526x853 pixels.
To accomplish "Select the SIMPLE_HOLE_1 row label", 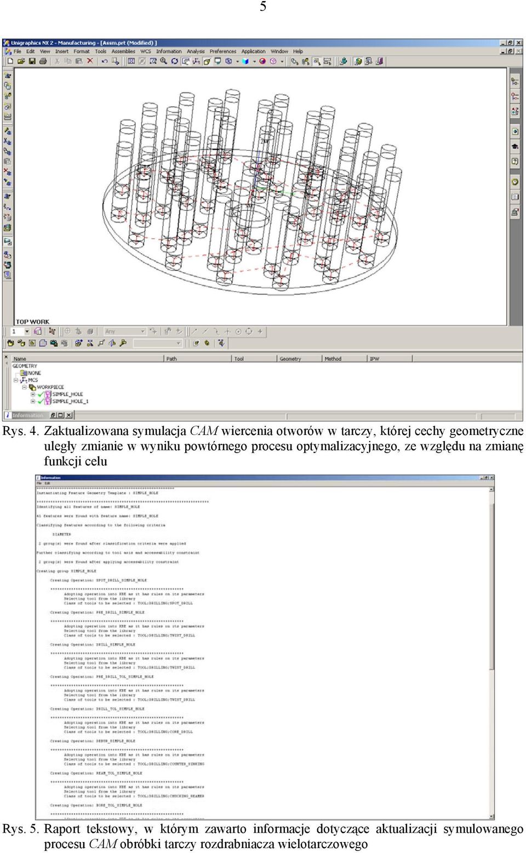I will [x=70, y=402].
